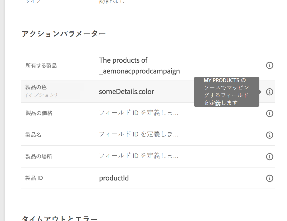Click the 'The products of _aemonacpprodcampaign' value
The height and width of the screenshot is (221, 287).
[139, 66]
